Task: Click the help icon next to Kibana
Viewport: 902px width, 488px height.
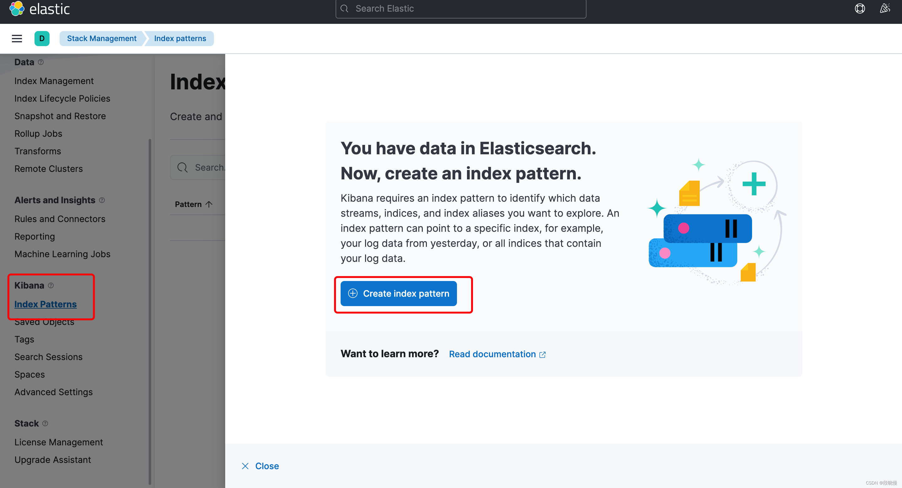Action: (x=51, y=285)
